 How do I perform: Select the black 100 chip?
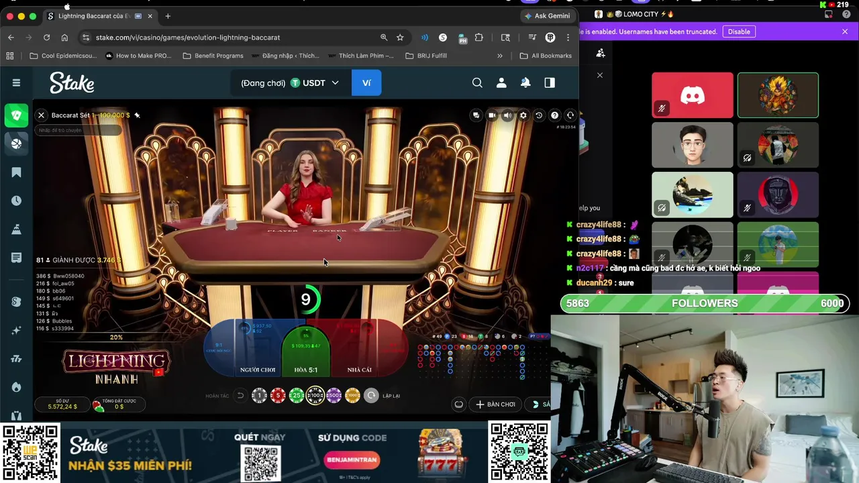click(x=315, y=396)
